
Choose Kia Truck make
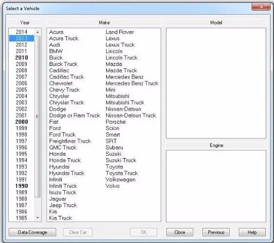pos(60,218)
